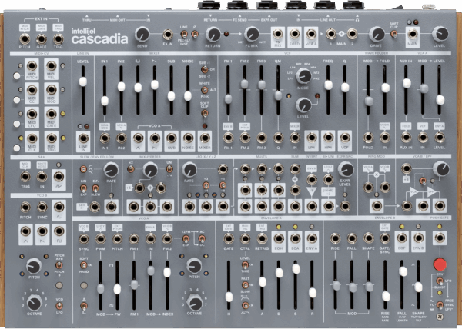Click the VCO A OCTAVE rotary selector

(192, 298)
